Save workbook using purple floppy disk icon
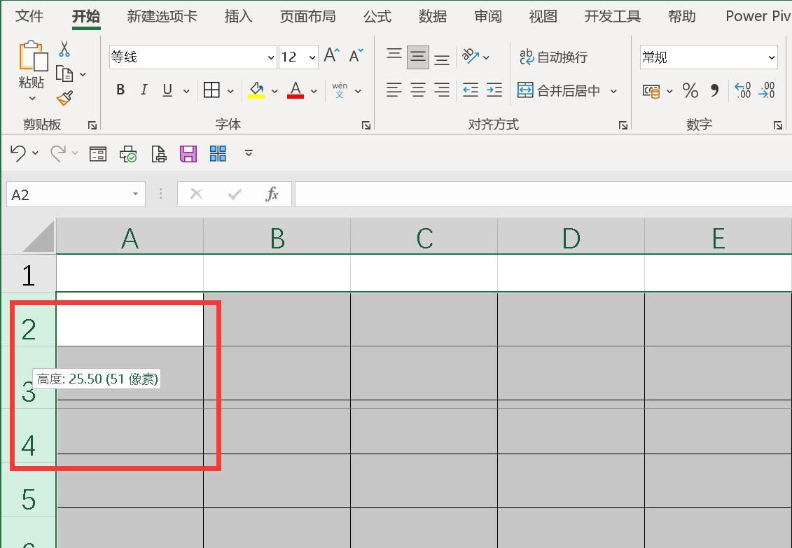The width and height of the screenshot is (792, 548). coord(188,153)
